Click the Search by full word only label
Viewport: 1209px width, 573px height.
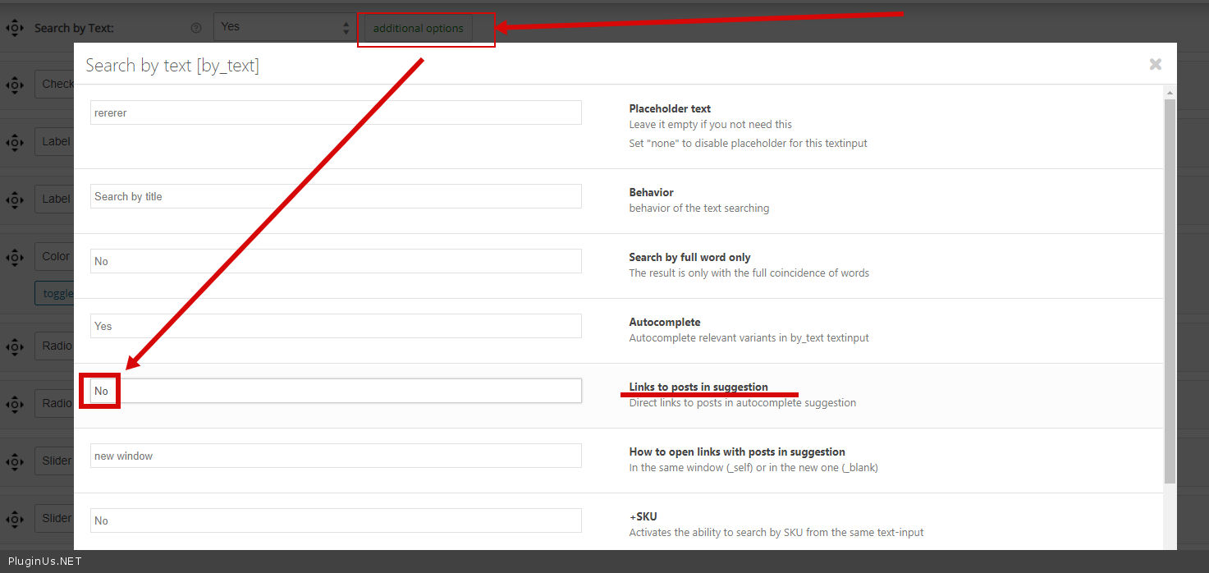(690, 257)
